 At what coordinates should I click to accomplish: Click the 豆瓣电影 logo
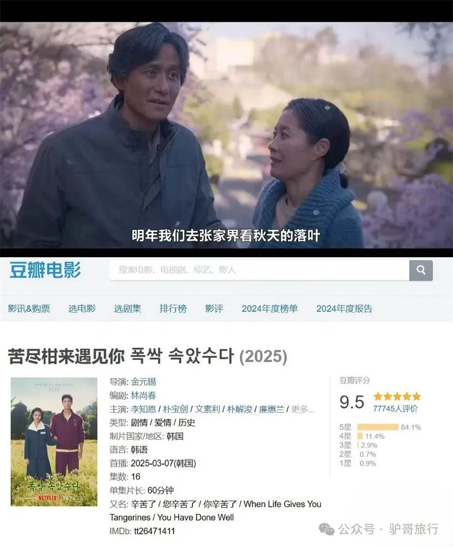click(x=45, y=270)
